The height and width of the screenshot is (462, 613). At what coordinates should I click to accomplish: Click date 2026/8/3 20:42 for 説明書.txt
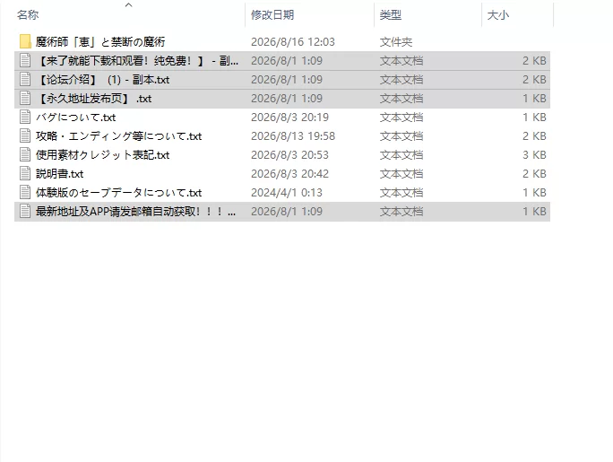click(x=289, y=173)
